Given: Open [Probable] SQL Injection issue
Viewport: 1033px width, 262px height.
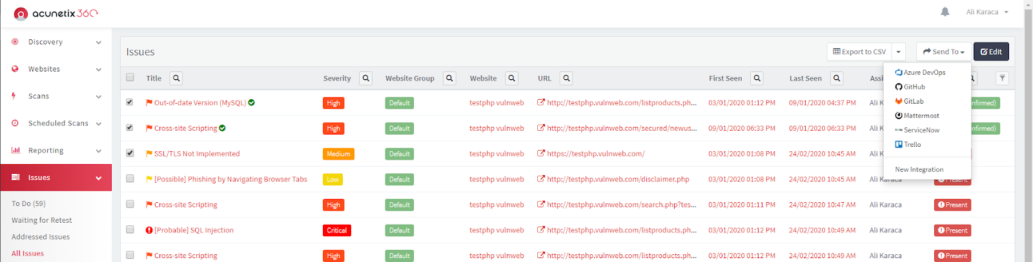Looking at the screenshot, I should [194, 230].
